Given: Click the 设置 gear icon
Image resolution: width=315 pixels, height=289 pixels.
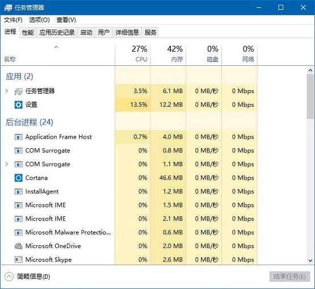Looking at the screenshot, I should coord(19,104).
